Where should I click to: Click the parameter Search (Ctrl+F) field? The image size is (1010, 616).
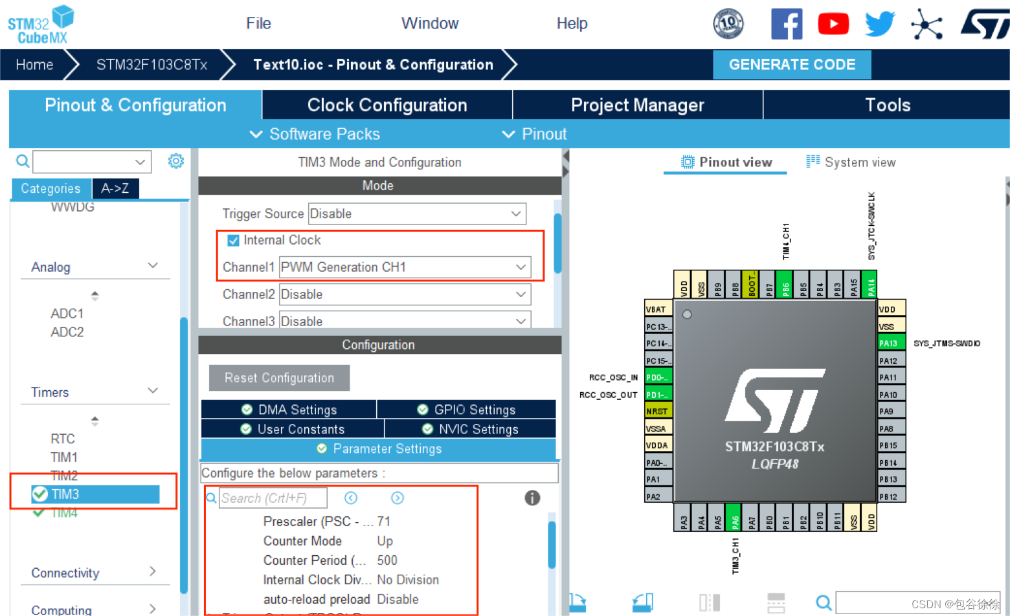(x=273, y=498)
